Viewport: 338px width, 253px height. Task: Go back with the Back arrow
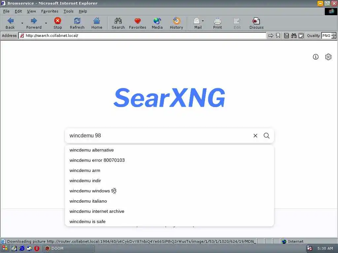click(10, 23)
